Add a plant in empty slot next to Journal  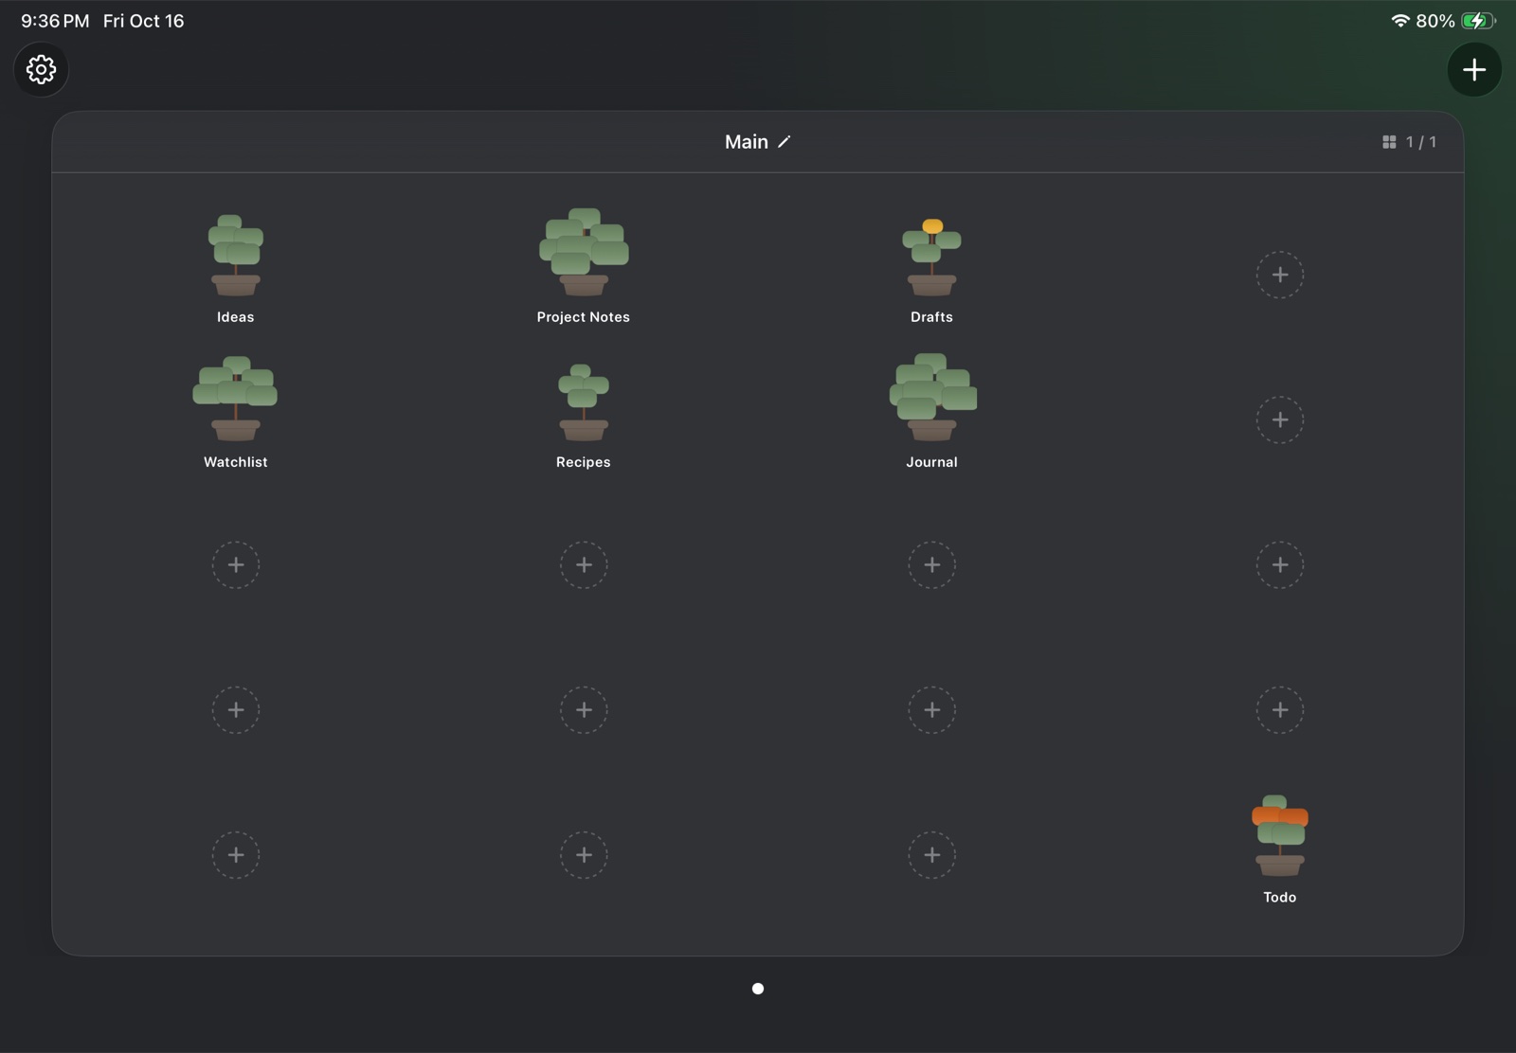tap(1280, 419)
